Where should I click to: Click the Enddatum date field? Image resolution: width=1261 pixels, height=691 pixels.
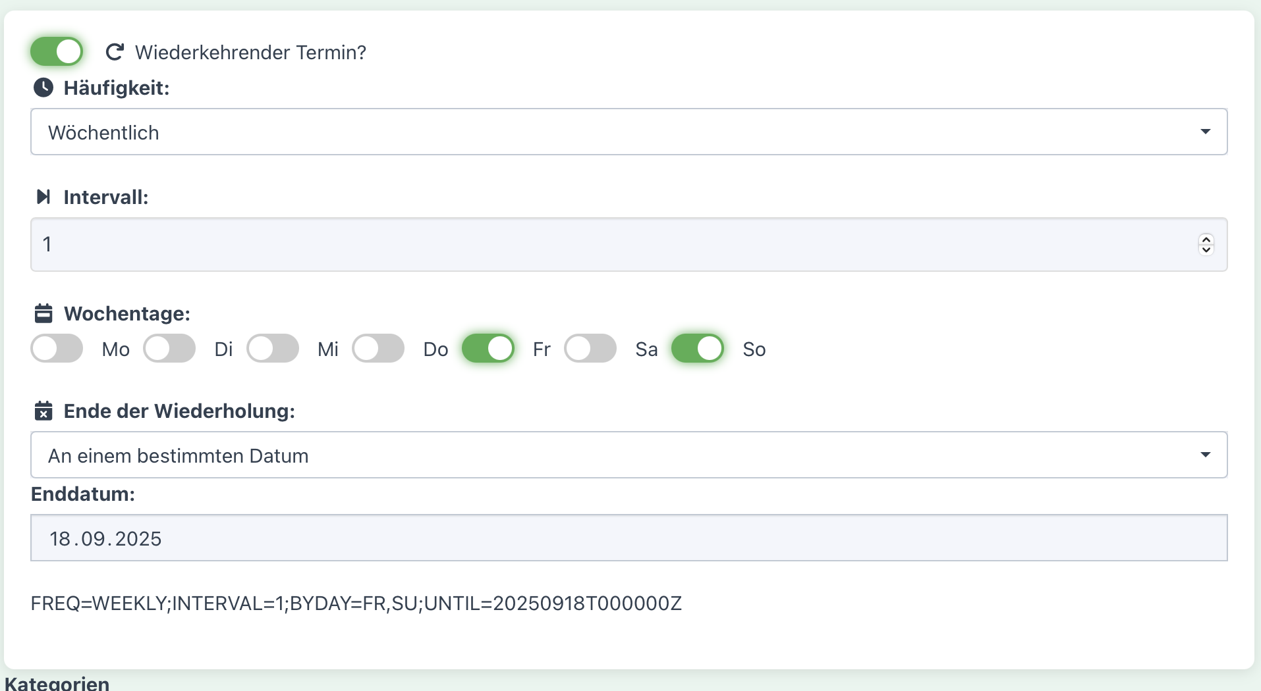(629, 538)
